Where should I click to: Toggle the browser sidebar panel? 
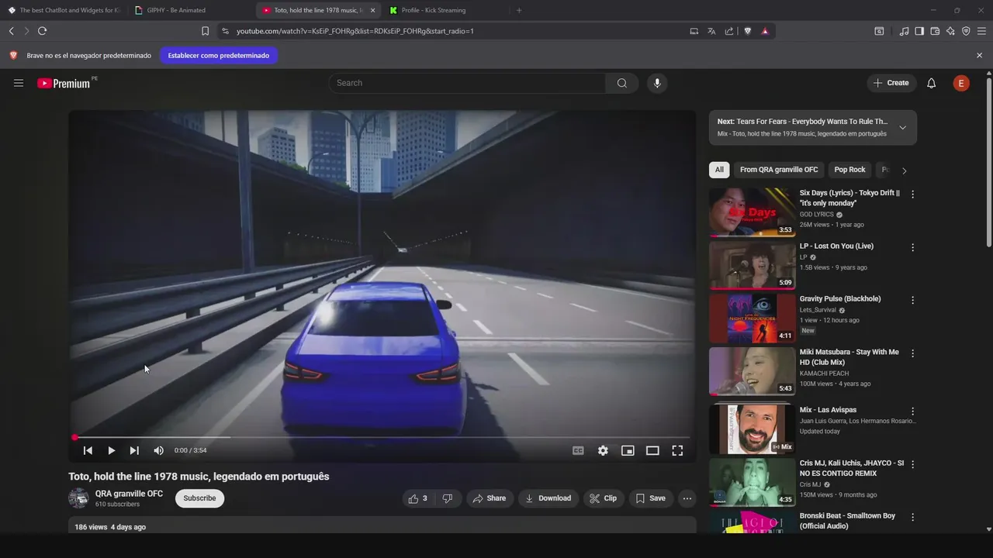click(x=919, y=31)
